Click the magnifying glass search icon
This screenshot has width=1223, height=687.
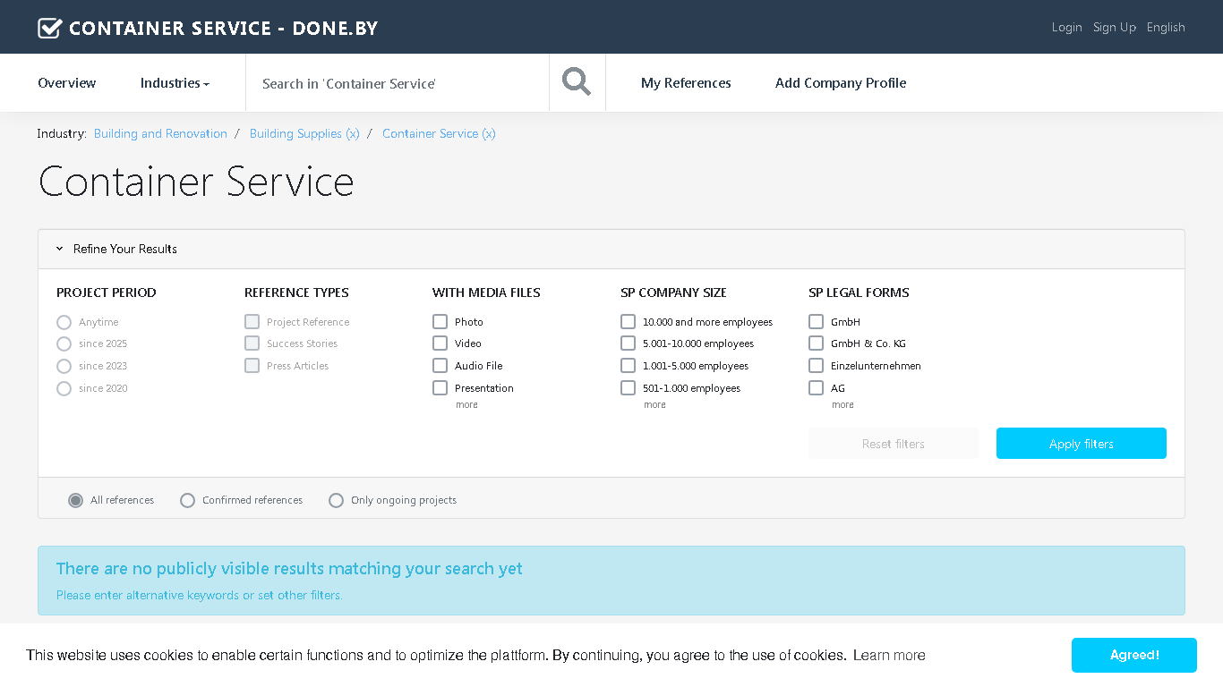577,82
